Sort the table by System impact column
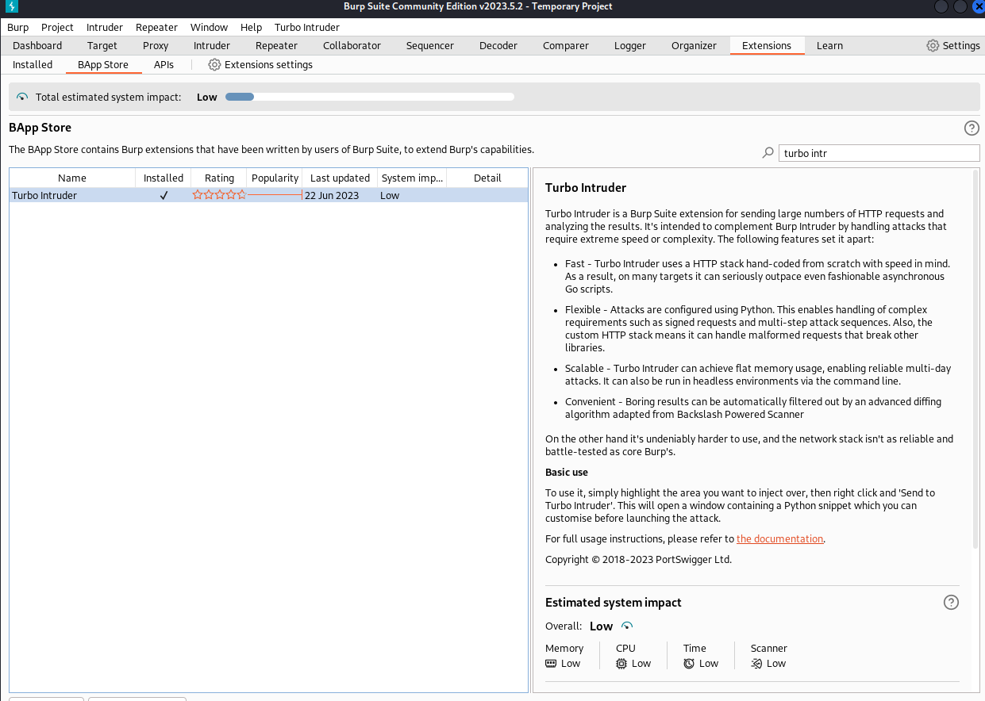The width and height of the screenshot is (985, 701). (412, 178)
